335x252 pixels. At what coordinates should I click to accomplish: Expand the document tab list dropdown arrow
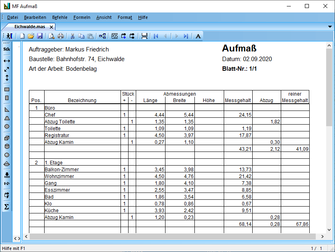tap(330, 27)
